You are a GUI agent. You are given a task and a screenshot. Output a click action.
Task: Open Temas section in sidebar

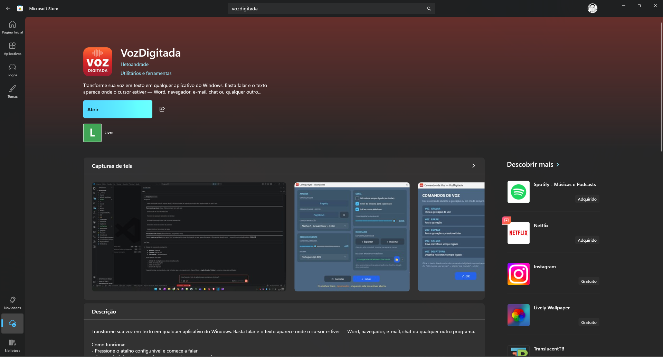[12, 91]
